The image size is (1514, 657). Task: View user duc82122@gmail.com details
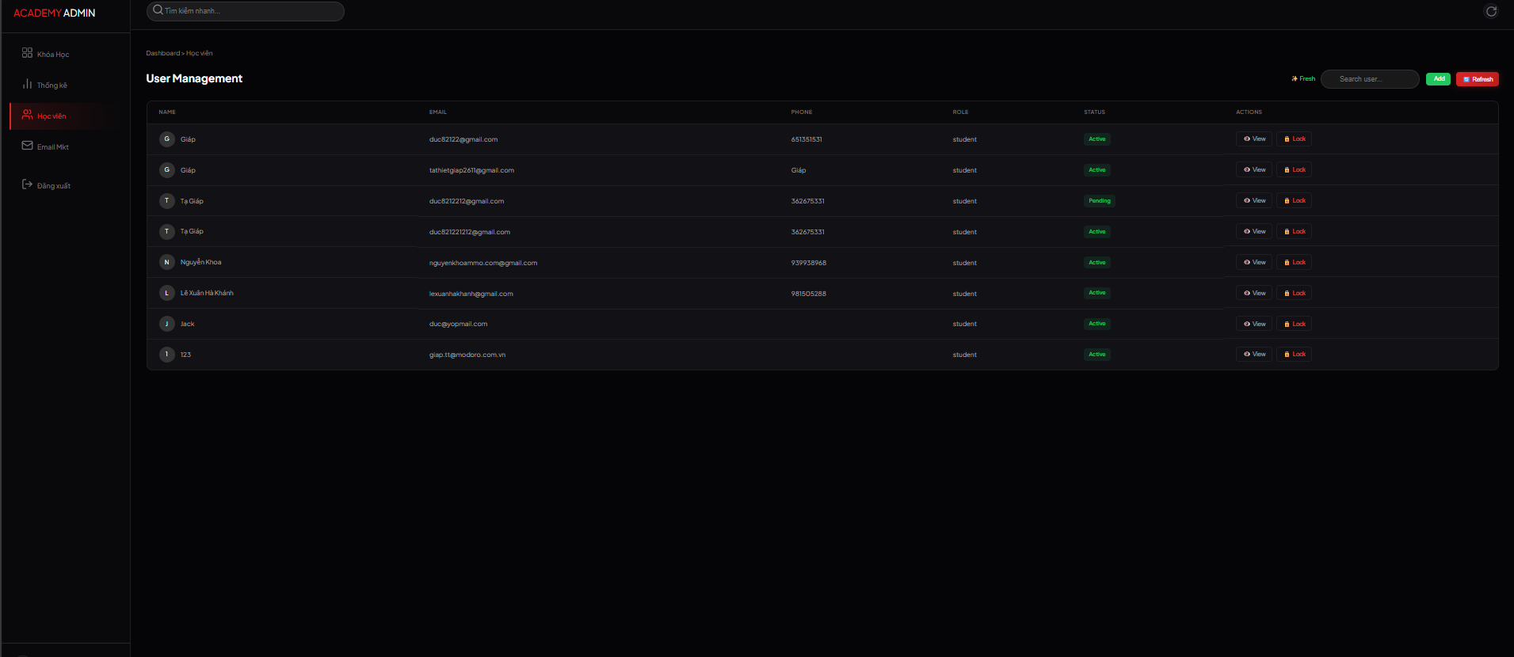pos(1254,139)
